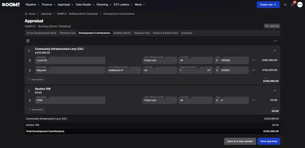This screenshot has width=305, height=148.
Task: Open the Data Studio menu
Action: tap(85, 5)
